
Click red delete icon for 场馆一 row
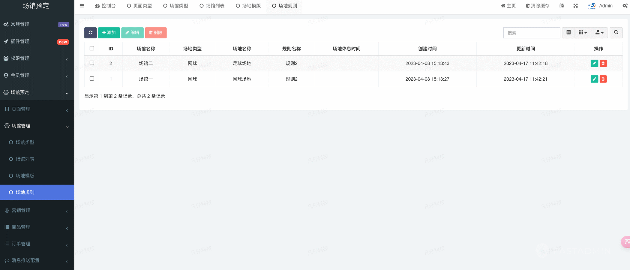(x=603, y=79)
